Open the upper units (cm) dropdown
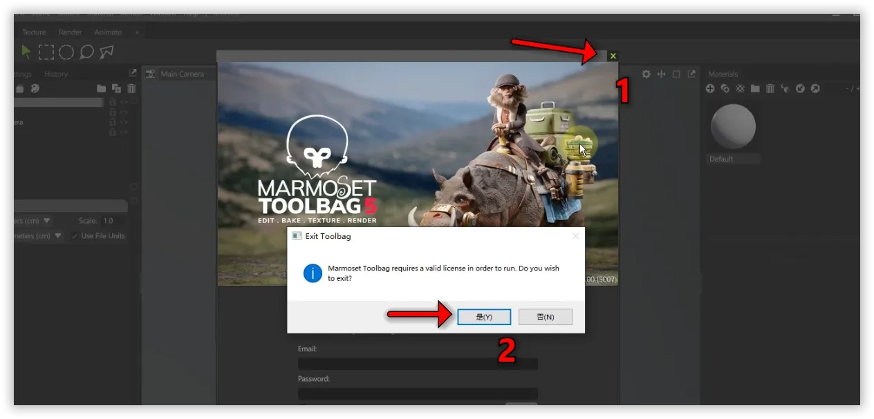 coord(33,221)
